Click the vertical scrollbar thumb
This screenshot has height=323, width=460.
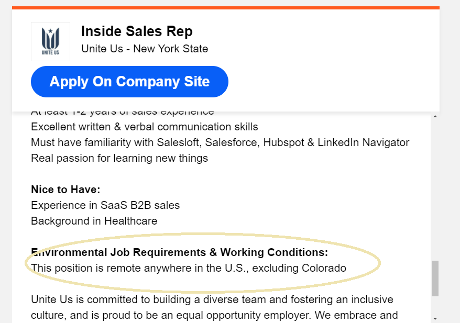pos(435,278)
